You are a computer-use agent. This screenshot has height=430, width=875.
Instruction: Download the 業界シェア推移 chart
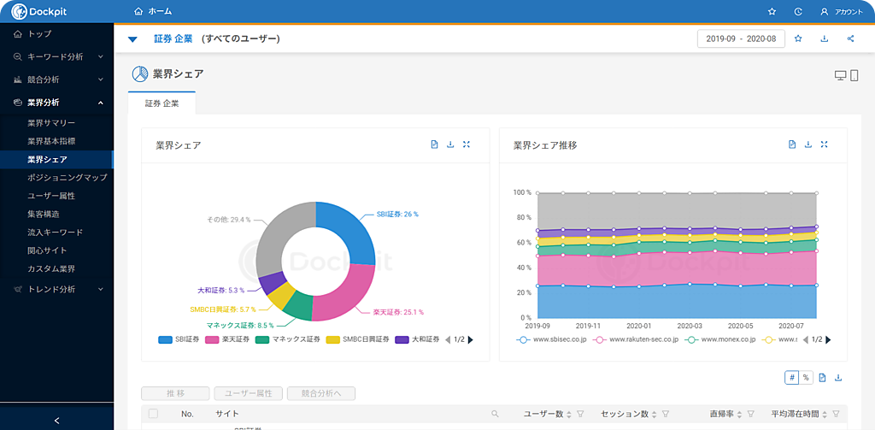point(808,144)
